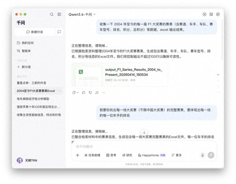
Task: Open the output_F1_Series_Results Excel file card
Action: pos(120,75)
